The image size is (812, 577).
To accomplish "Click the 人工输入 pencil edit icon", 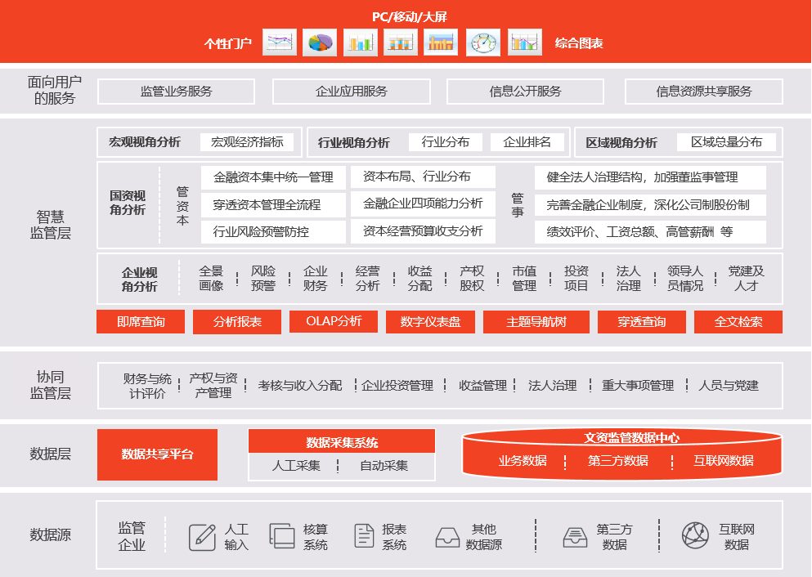I will (x=202, y=537).
